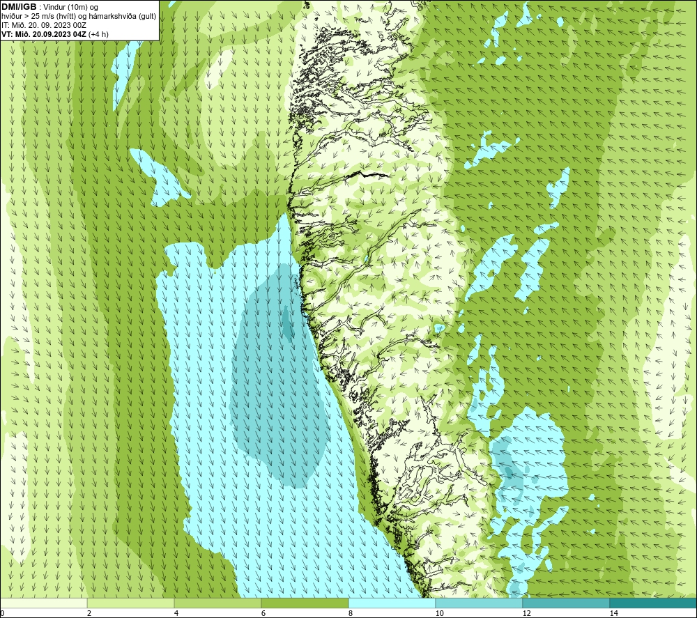This screenshot has height=618, width=697.
Task: Click the 10–12 m/s cyan color band
Action: tap(480, 603)
